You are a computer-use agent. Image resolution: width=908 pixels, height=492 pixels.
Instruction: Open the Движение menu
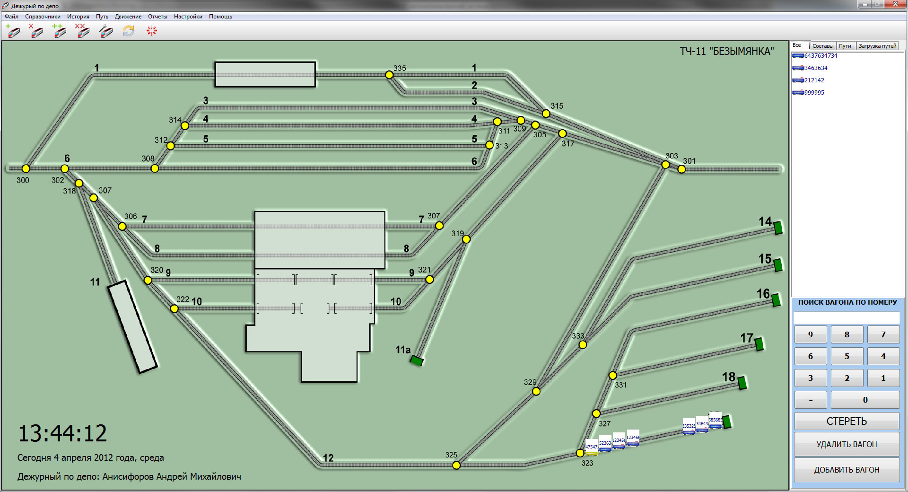pos(128,17)
